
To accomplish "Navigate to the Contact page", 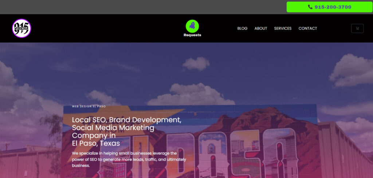I will click(x=308, y=28).
